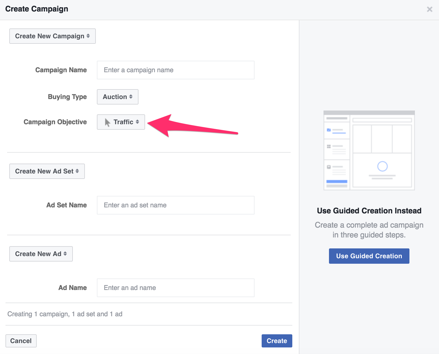439x354 pixels.
Task: Click the Ad Name input field
Action: tap(176, 288)
